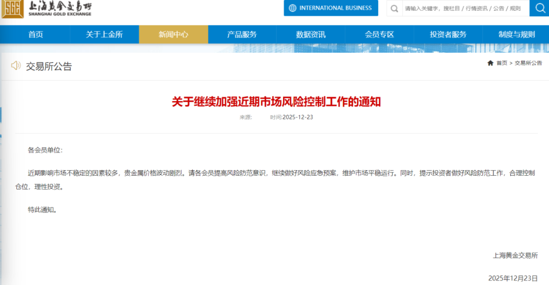
Task: Click the 各会员单位: salutation text
Action: point(45,150)
